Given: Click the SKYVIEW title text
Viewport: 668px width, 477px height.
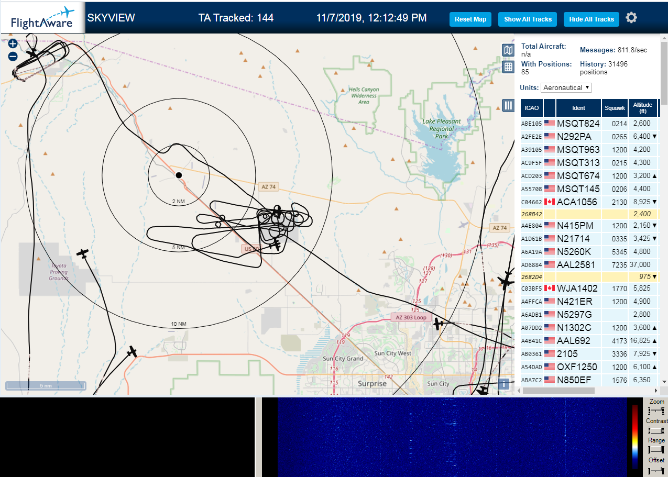Looking at the screenshot, I should coord(111,18).
